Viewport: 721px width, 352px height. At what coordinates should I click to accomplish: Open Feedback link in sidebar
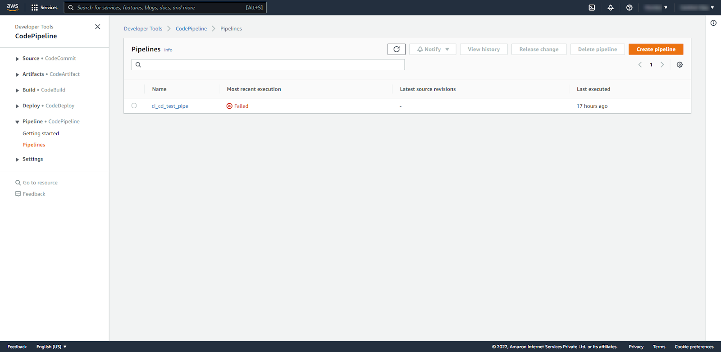(x=30, y=194)
